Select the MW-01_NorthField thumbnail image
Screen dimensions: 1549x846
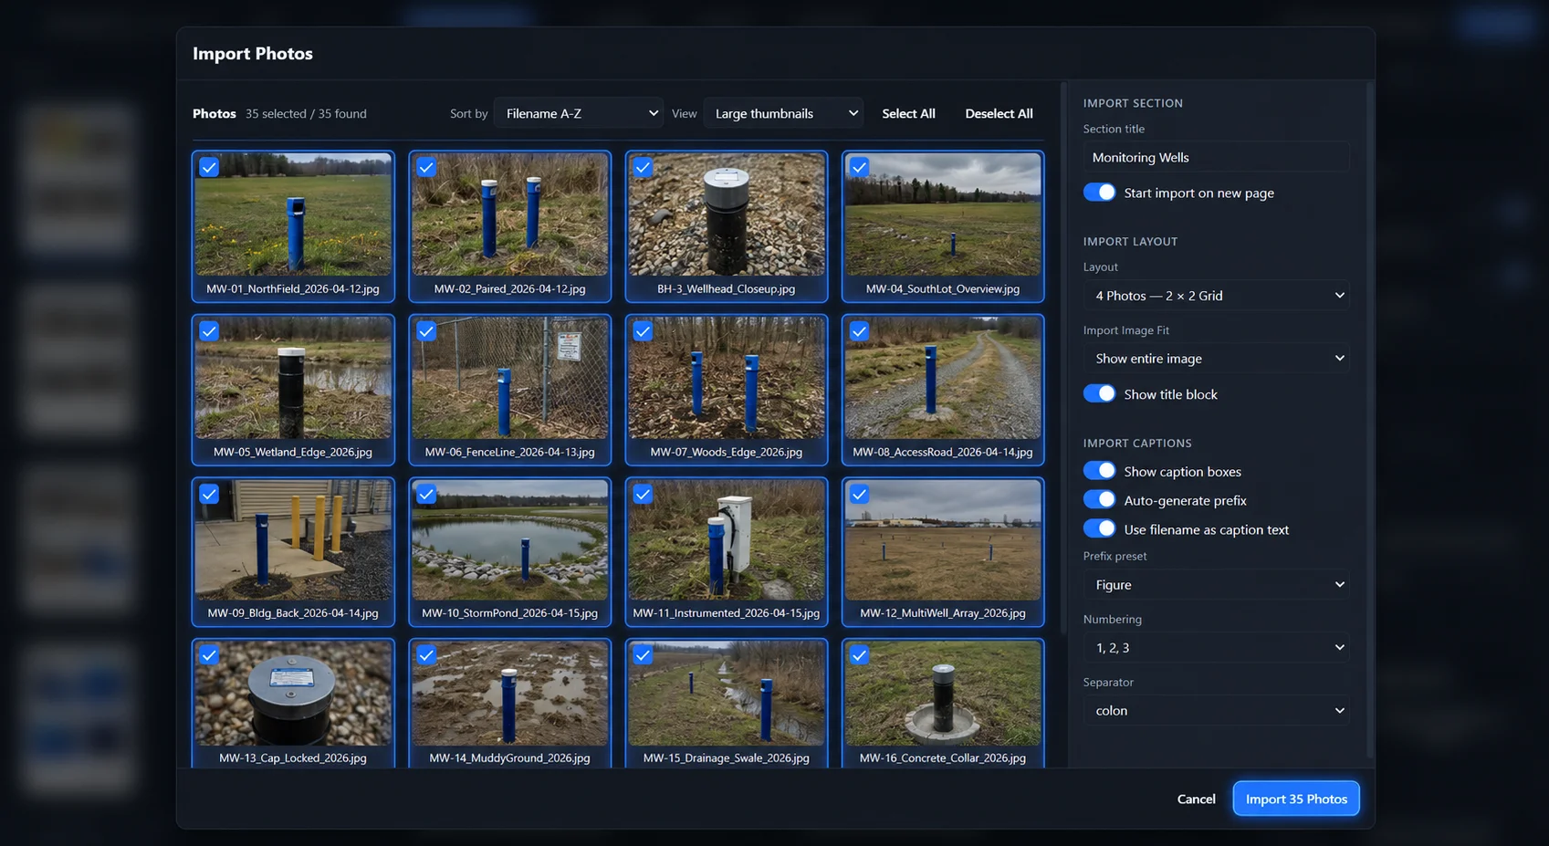[x=293, y=214]
